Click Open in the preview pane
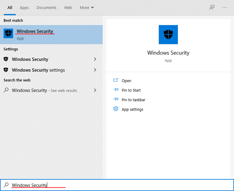234x191 pixels. coord(126,81)
